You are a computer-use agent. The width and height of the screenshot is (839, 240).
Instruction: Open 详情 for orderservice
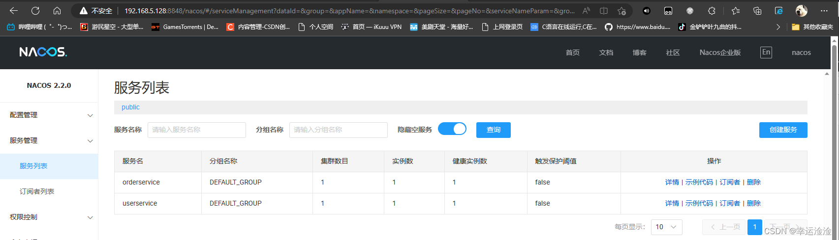coord(672,182)
